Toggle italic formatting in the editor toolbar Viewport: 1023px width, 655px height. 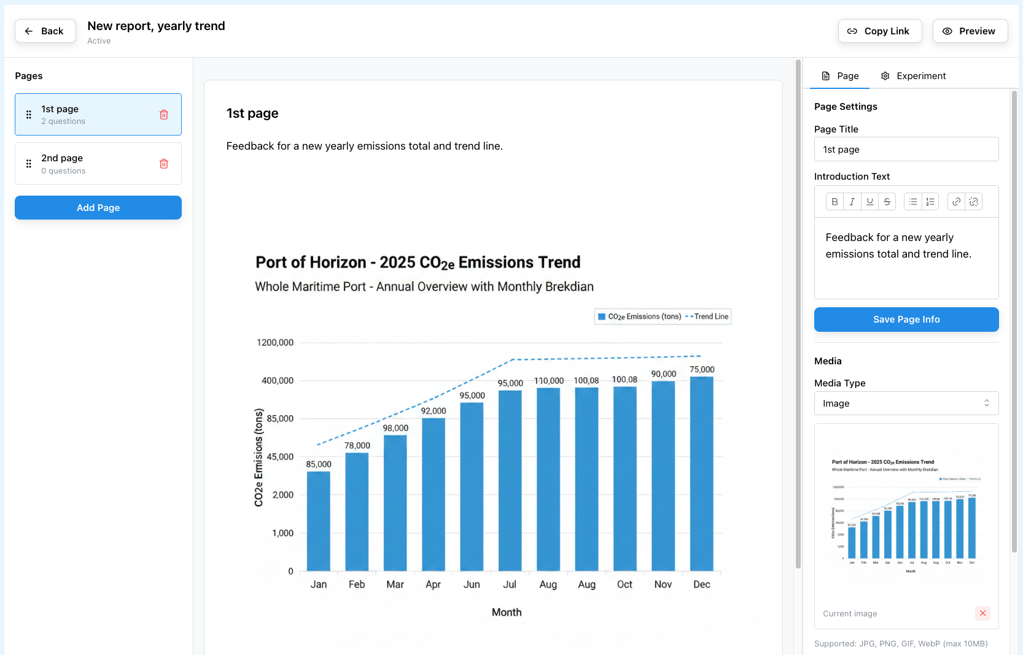(x=852, y=202)
